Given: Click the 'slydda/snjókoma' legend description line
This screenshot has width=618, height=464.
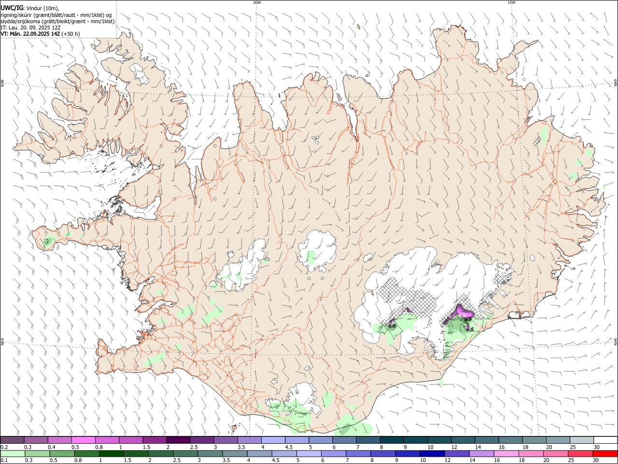Looking at the screenshot, I should (x=57, y=21).
